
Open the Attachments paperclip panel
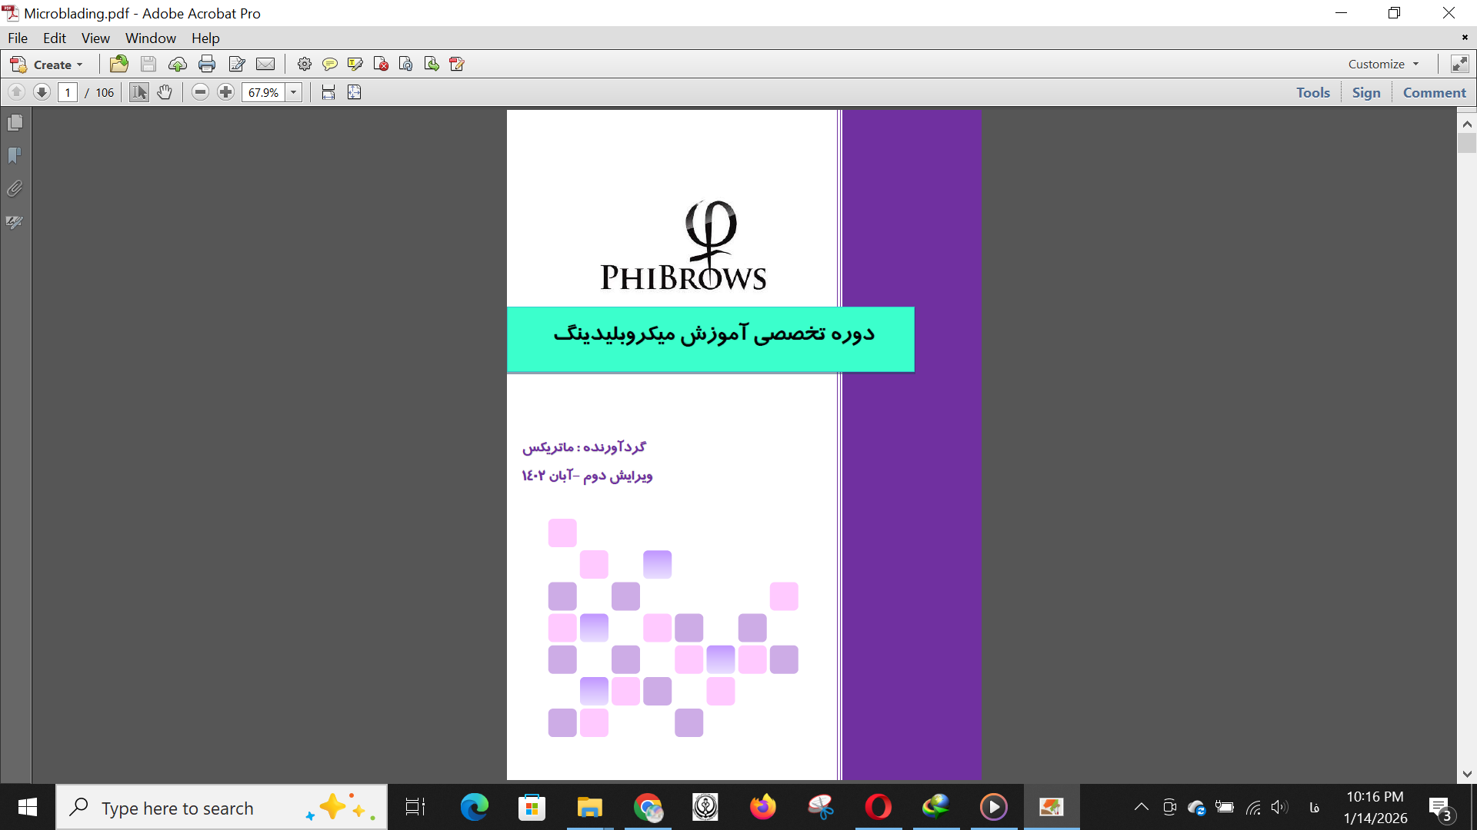click(15, 189)
